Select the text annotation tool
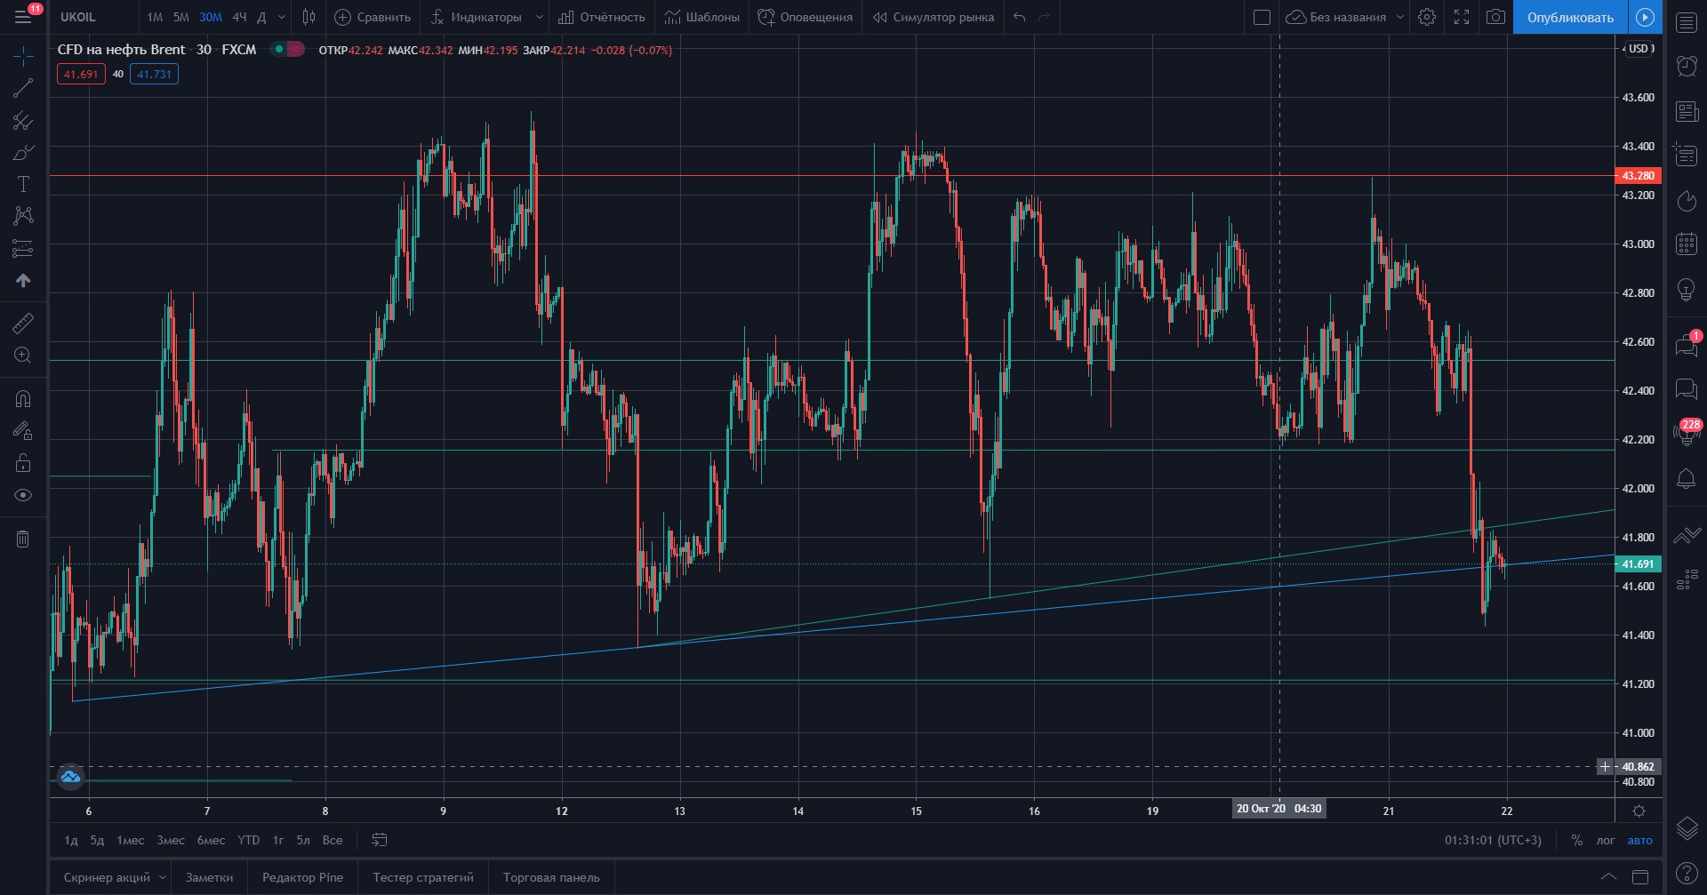Screen dimensions: 1707x895 (23, 184)
